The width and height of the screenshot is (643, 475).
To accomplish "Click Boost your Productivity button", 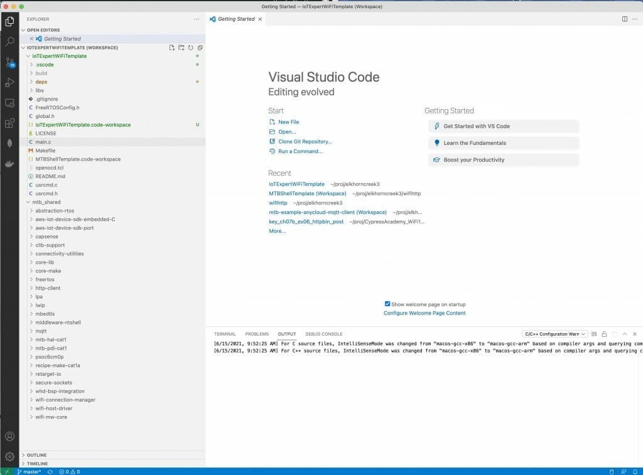I will 504,160.
